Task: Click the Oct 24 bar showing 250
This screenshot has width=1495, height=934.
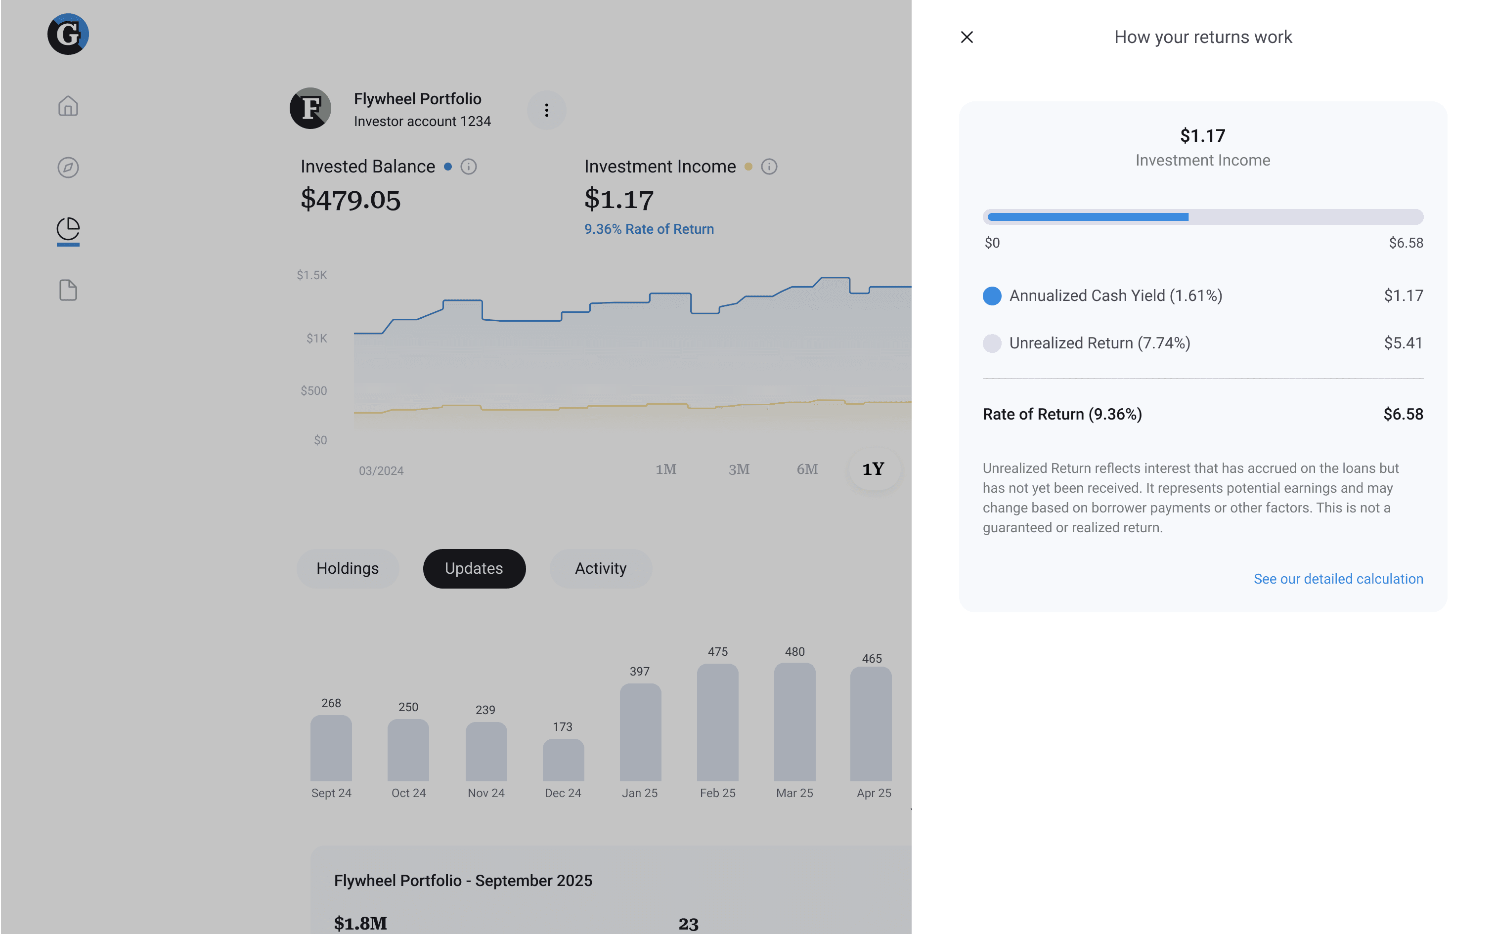Action: 408,750
